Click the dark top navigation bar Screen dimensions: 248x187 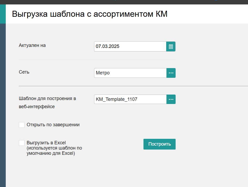pyautogui.click(x=124, y=2)
